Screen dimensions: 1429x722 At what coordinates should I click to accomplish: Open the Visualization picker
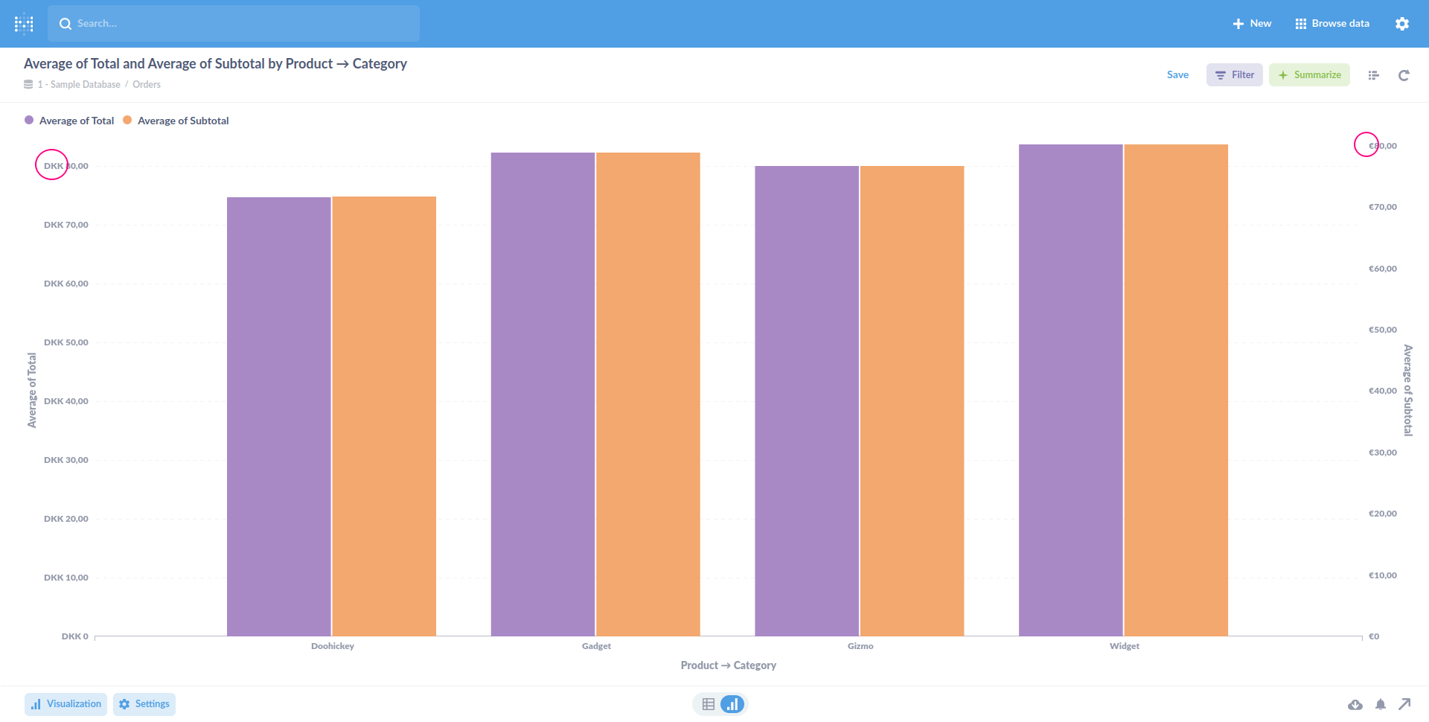pyautogui.click(x=65, y=703)
